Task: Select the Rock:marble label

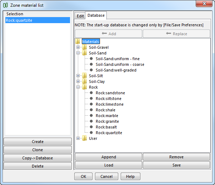Action: [x=107, y=116]
